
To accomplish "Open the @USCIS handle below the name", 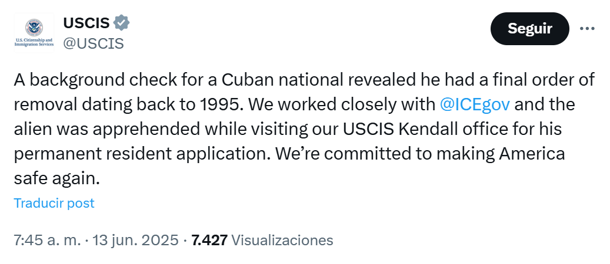I will pos(94,43).
